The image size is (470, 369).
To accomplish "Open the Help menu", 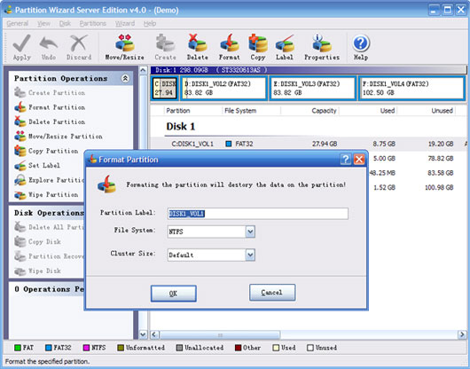I will click(150, 23).
